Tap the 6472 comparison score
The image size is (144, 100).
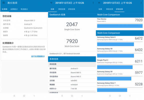(x=139, y=38)
